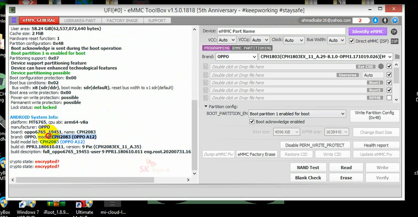
Task: Click the round TP icon
Action: [x=394, y=32]
